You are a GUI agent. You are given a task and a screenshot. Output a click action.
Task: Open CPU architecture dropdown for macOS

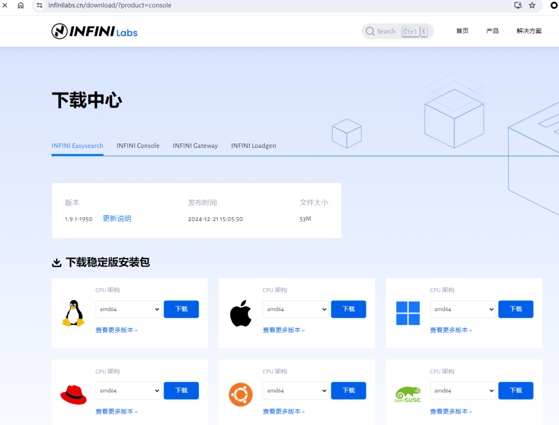(296, 309)
